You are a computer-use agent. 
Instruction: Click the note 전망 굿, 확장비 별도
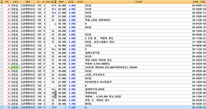(97, 100)
